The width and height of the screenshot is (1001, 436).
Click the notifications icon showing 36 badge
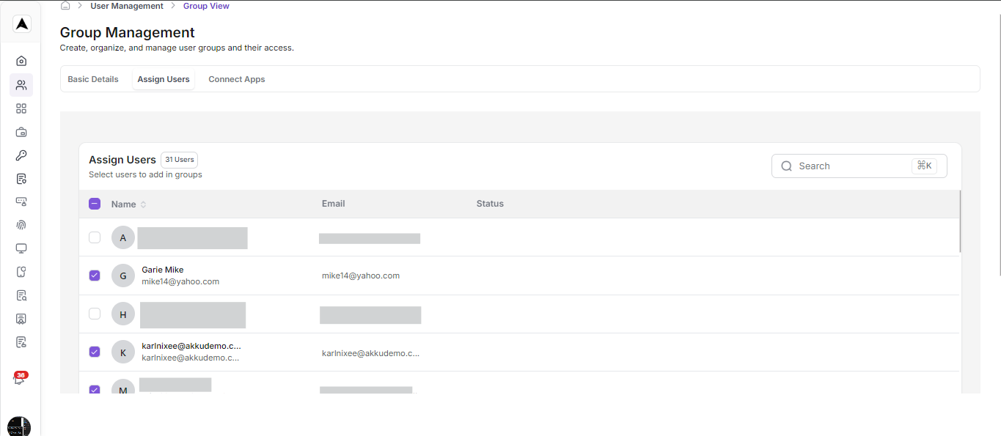click(21, 379)
